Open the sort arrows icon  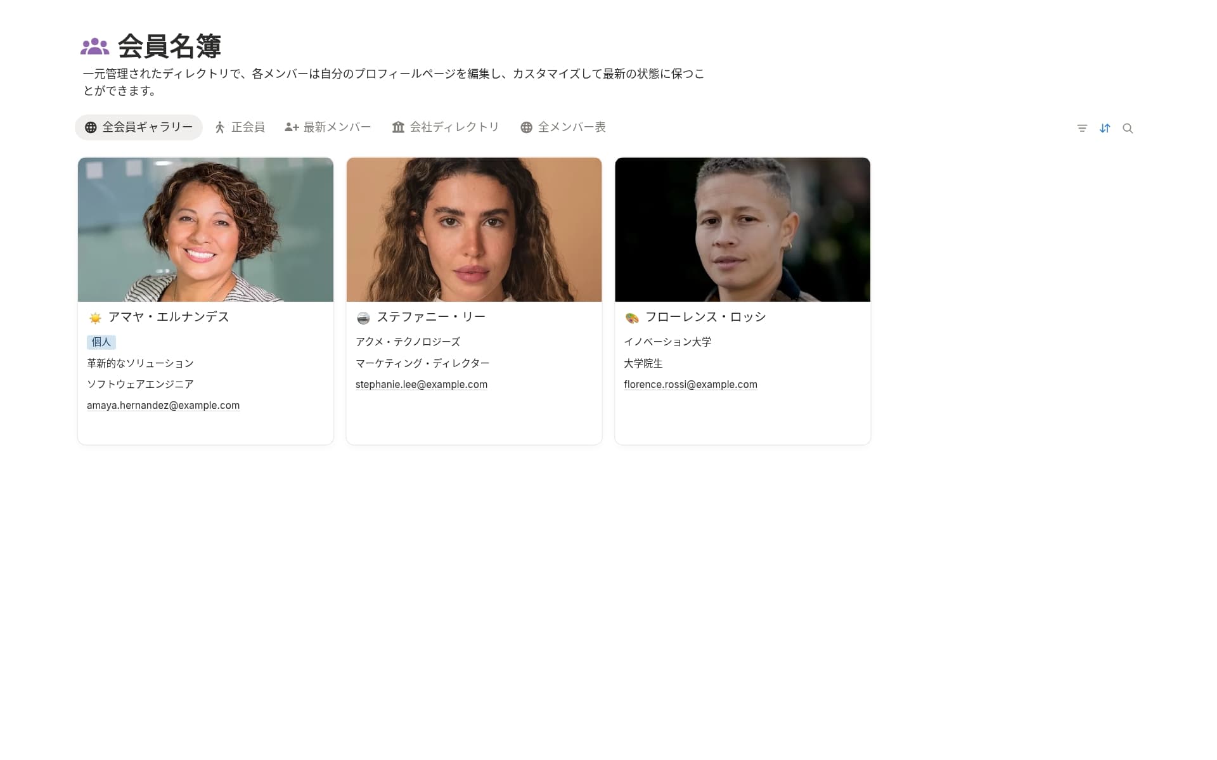point(1105,128)
